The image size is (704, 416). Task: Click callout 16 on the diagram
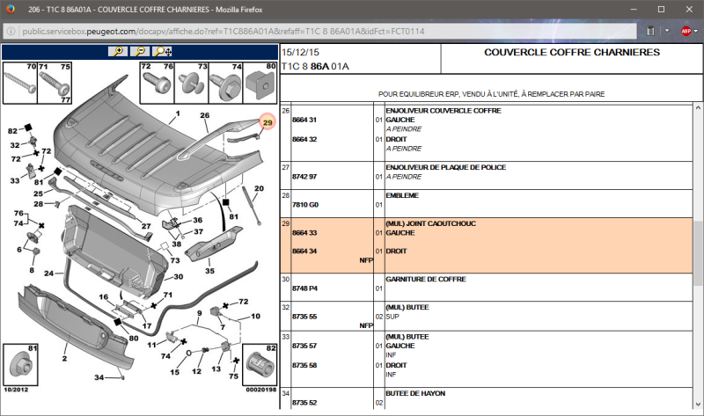(x=104, y=296)
